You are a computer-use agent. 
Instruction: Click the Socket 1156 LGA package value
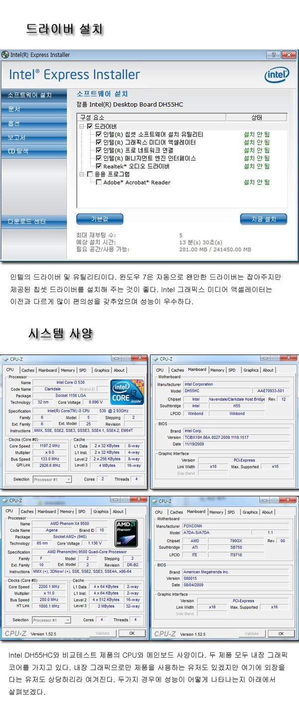pyautogui.click(x=70, y=395)
